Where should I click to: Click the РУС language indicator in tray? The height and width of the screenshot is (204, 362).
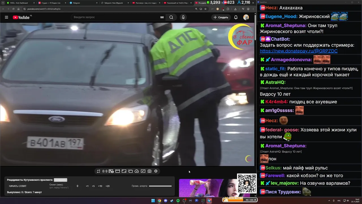coord(339,201)
